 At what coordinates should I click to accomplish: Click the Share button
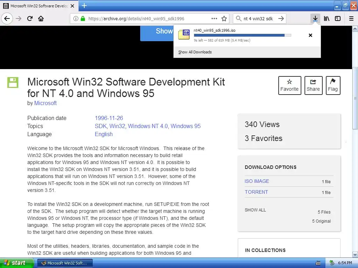(313, 85)
